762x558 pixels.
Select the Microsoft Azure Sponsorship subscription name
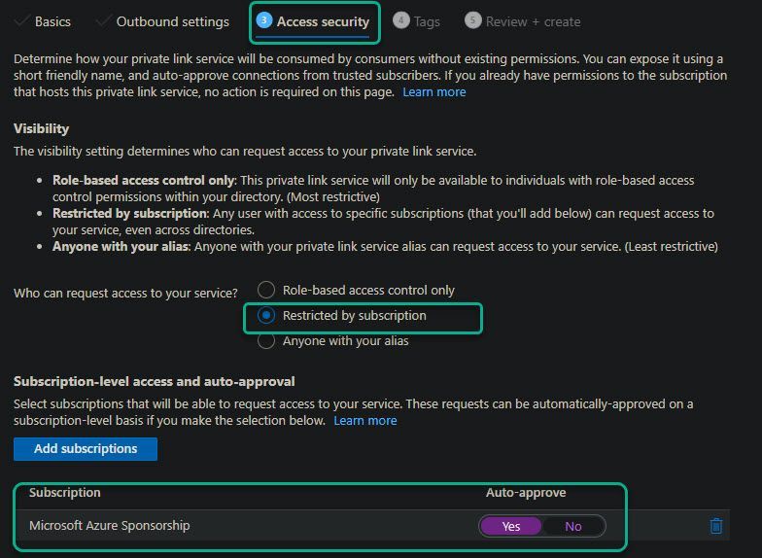[110, 526]
